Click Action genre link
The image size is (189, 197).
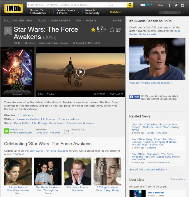point(43,43)
